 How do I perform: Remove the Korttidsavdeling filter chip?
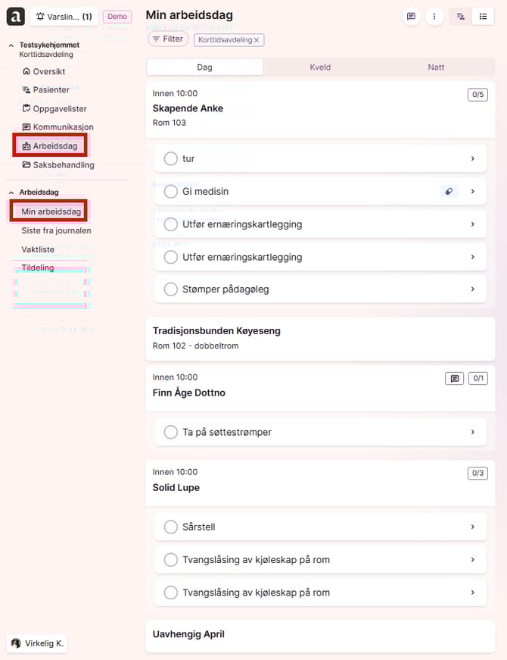(257, 40)
